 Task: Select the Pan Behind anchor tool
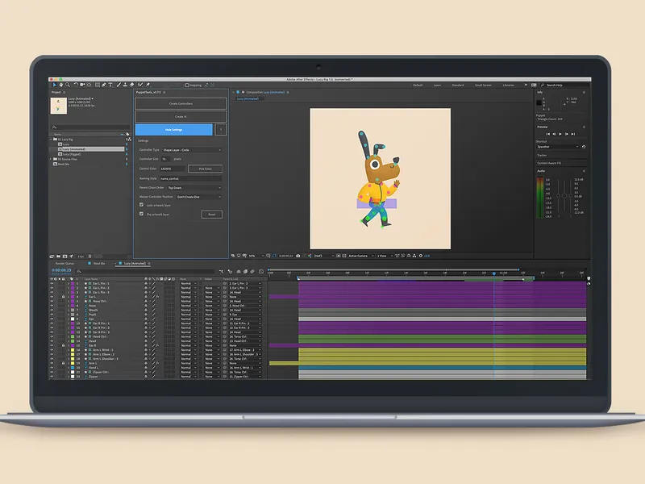tap(89, 85)
